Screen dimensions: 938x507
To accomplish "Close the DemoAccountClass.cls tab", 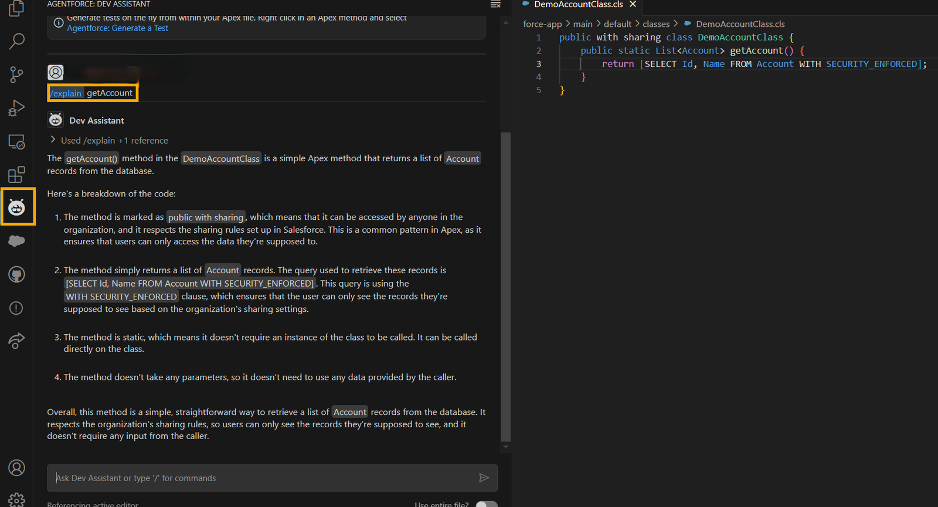I will pyautogui.click(x=633, y=4).
